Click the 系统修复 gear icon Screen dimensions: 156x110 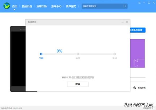(x=135, y=88)
